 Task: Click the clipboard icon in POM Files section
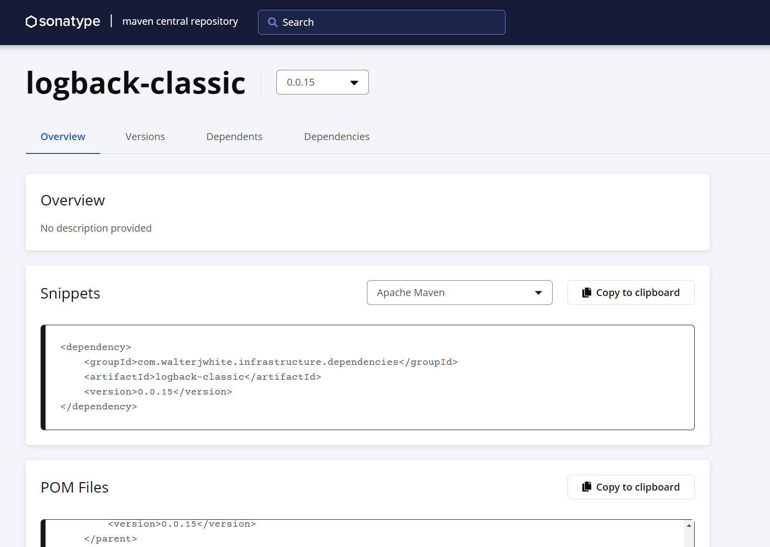click(x=587, y=487)
